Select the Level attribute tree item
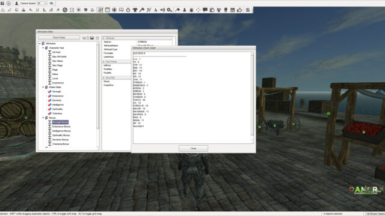385x216 pixels. pos(55,79)
